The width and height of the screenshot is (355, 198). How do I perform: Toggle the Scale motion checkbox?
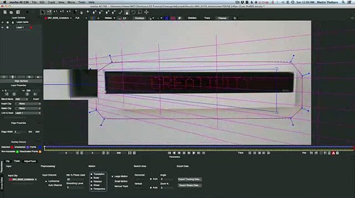coord(92,178)
